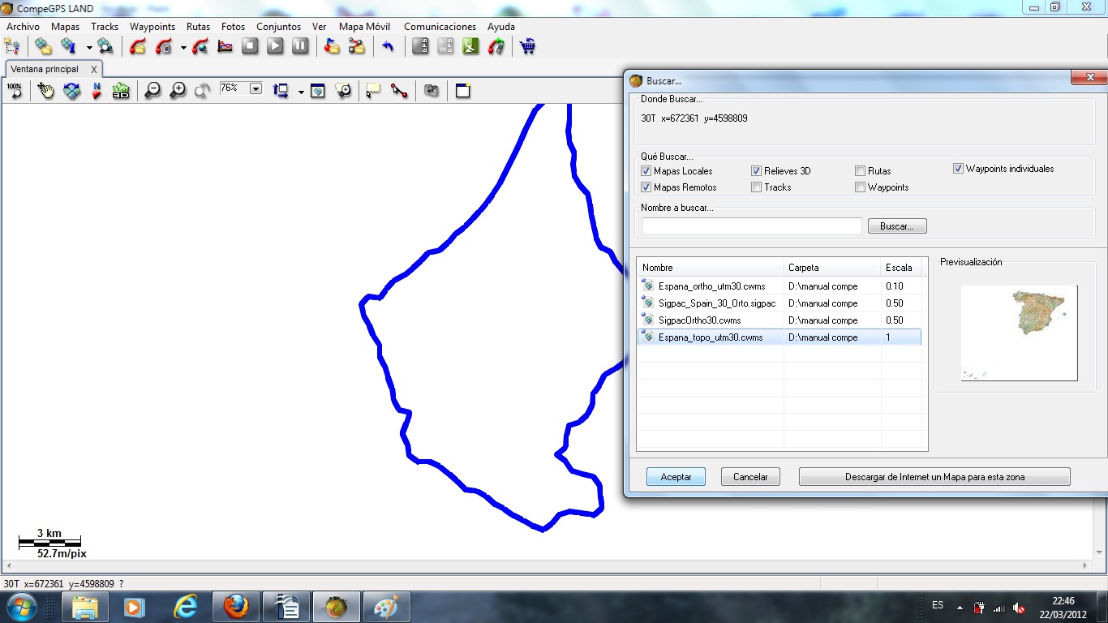Click the Stop playback button
This screenshot has height=623, width=1108.
coord(250,46)
